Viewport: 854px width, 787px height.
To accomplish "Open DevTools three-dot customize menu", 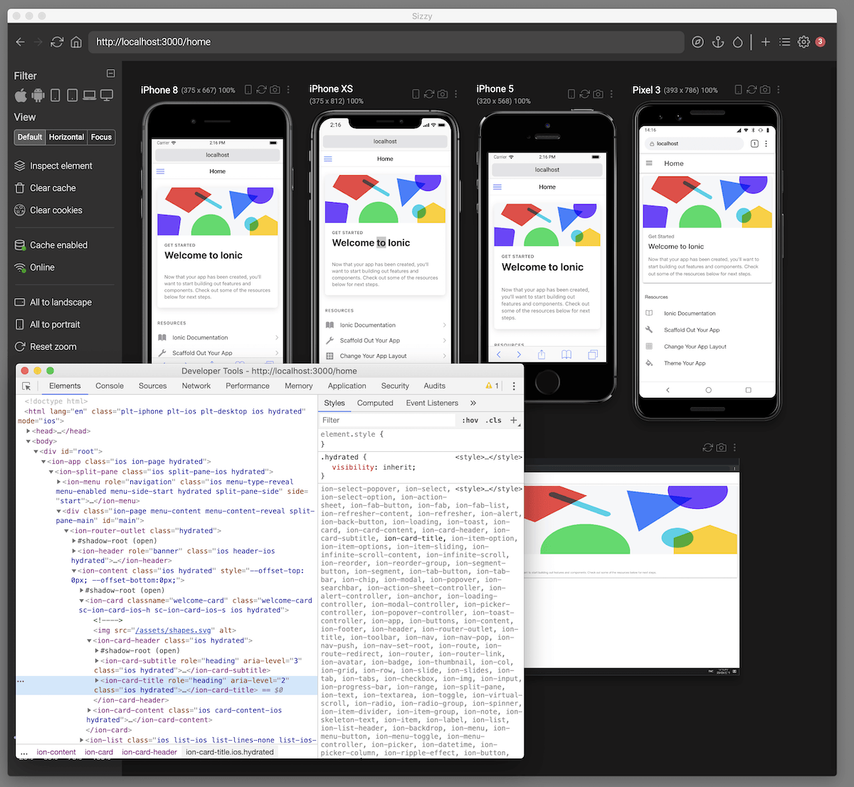I will [514, 386].
